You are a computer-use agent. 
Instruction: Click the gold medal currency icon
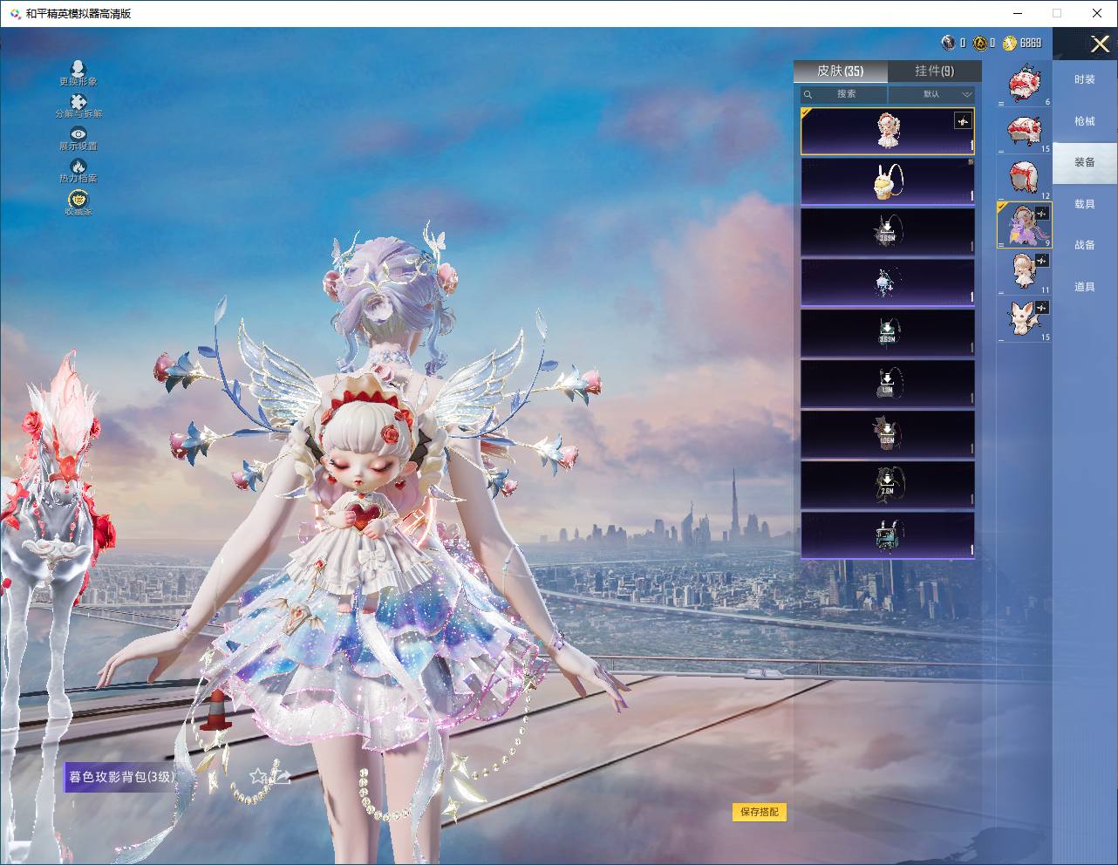pyautogui.click(x=979, y=43)
